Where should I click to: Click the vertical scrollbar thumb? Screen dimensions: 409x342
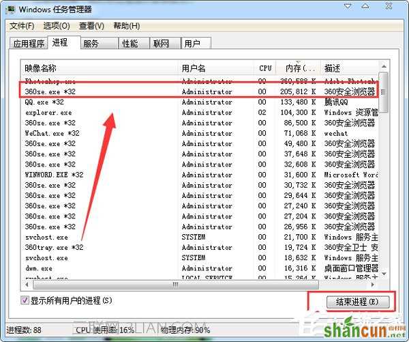coord(383,92)
